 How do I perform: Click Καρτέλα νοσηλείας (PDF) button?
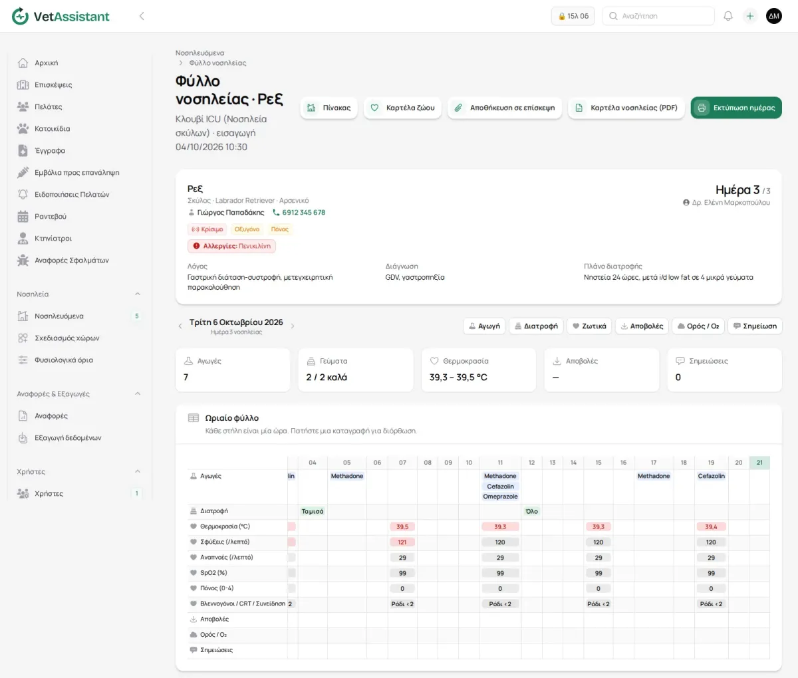pyautogui.click(x=626, y=108)
